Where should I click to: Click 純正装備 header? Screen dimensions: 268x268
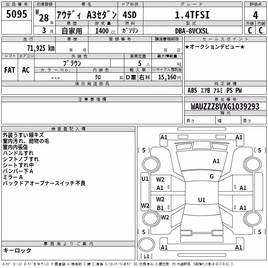(225, 83)
